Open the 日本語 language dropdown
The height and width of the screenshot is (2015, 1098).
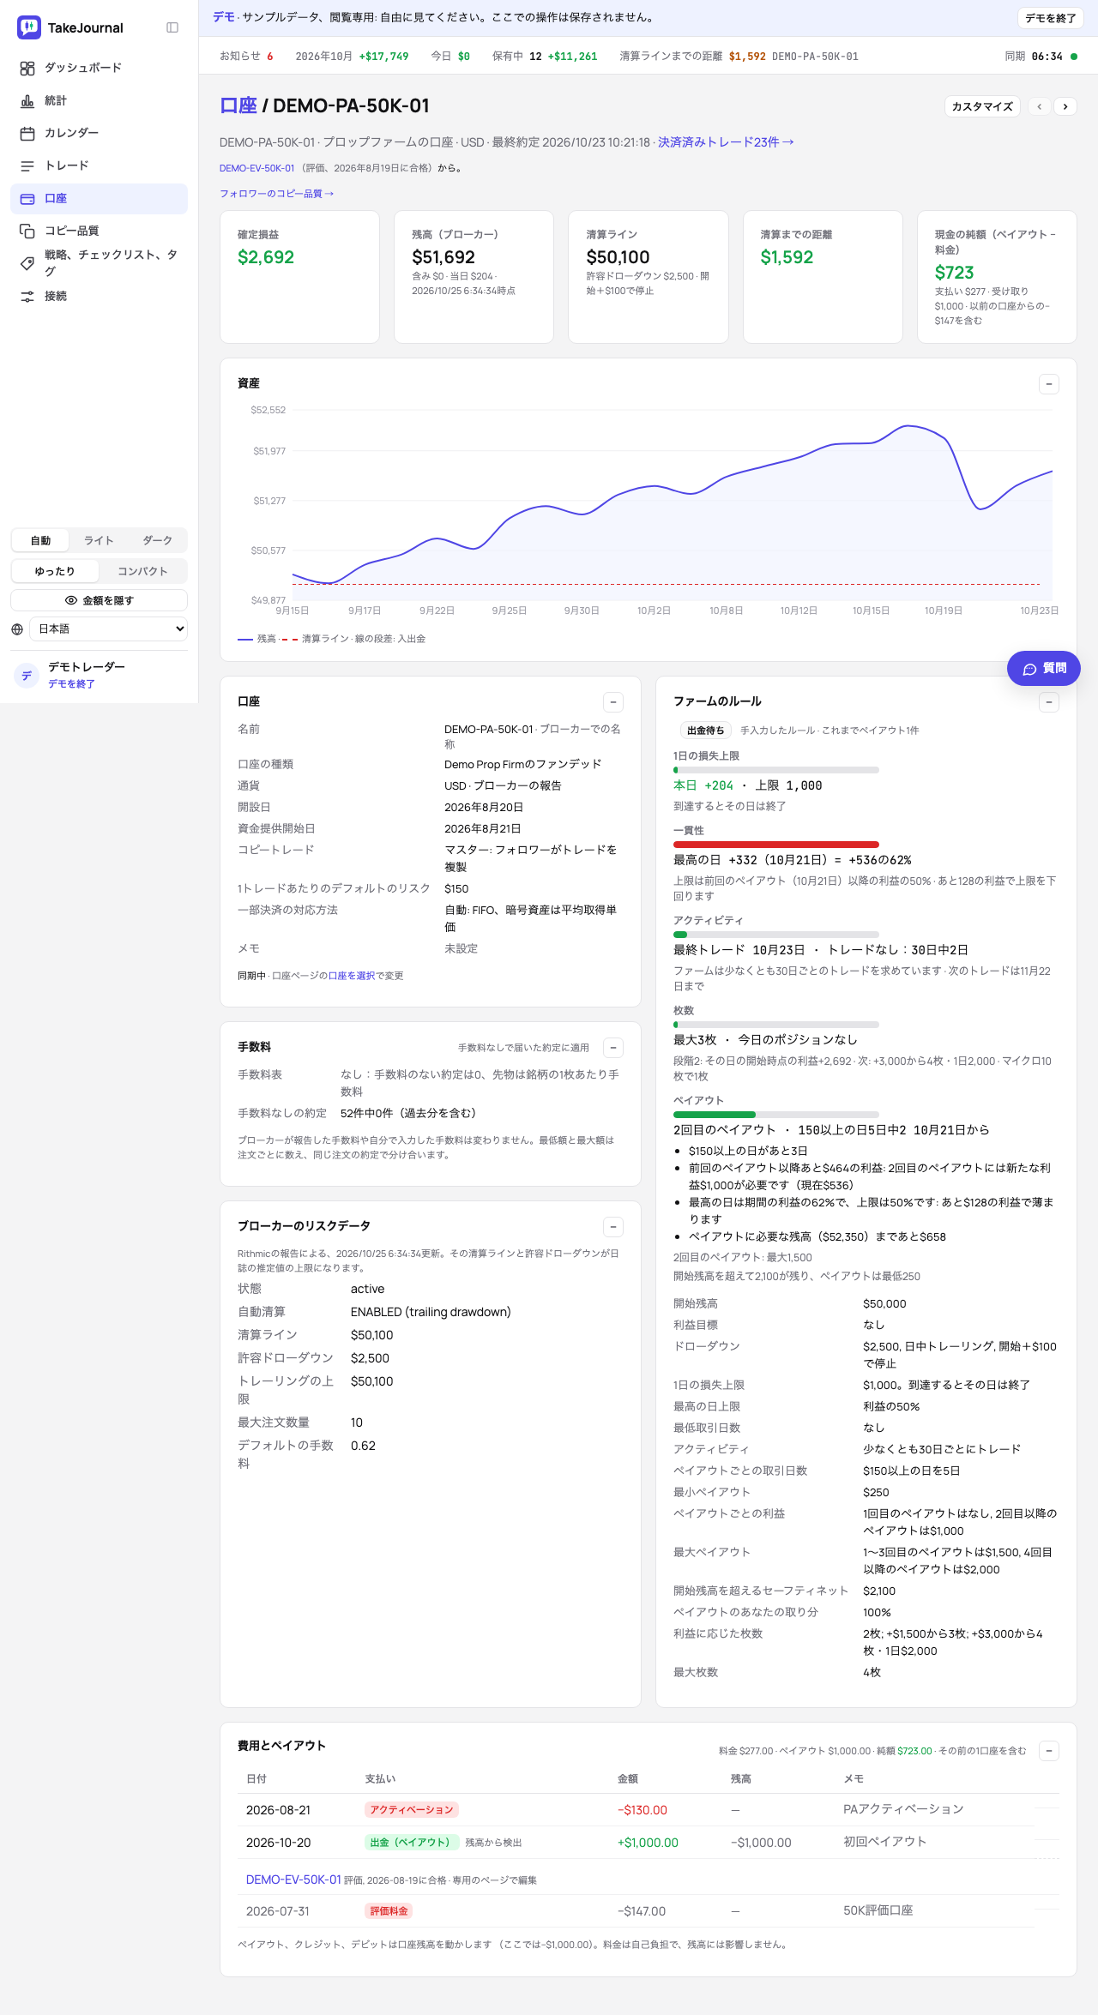[108, 629]
